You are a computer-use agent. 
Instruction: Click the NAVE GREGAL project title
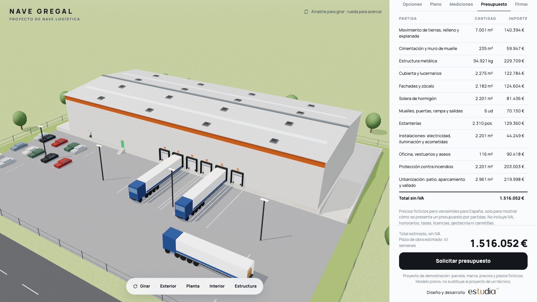[x=41, y=11]
